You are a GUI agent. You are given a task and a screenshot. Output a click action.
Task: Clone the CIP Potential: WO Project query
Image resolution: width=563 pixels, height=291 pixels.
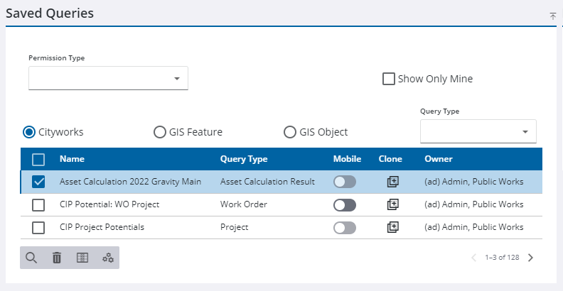pyautogui.click(x=392, y=204)
